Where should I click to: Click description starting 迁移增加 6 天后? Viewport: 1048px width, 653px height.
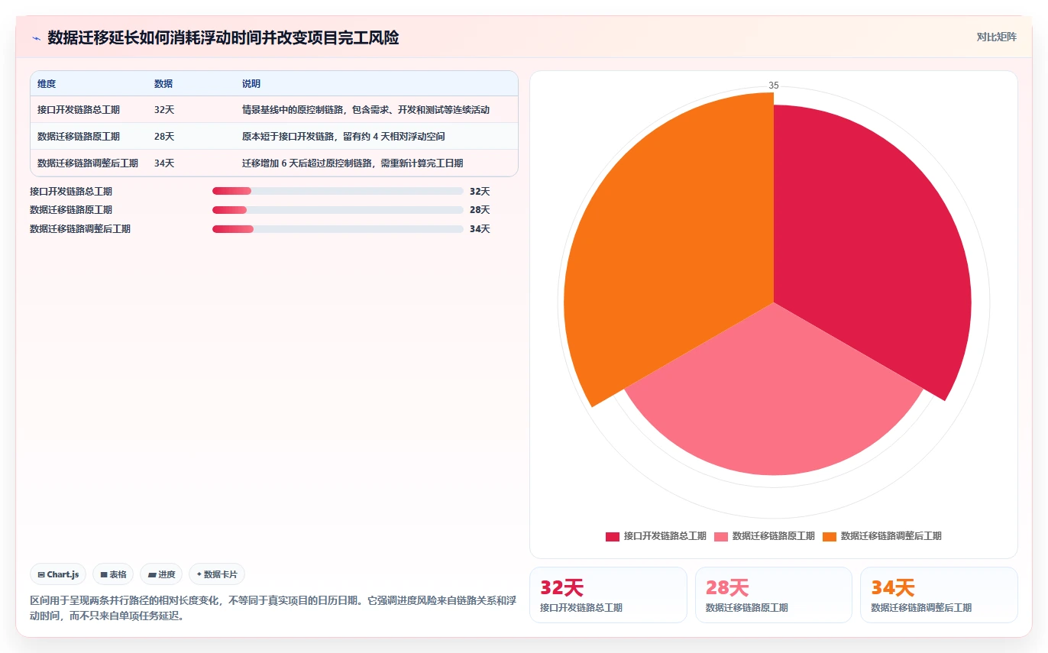352,163
